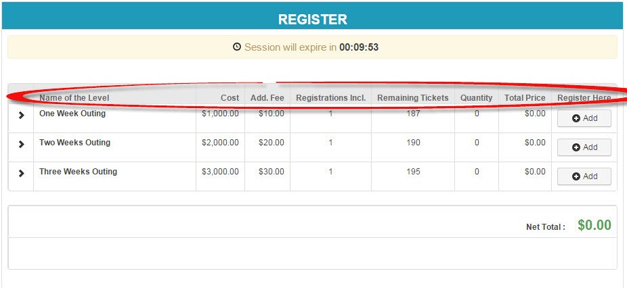Click the plus icon in third Add button
This screenshot has height=288, width=627.
576,177
